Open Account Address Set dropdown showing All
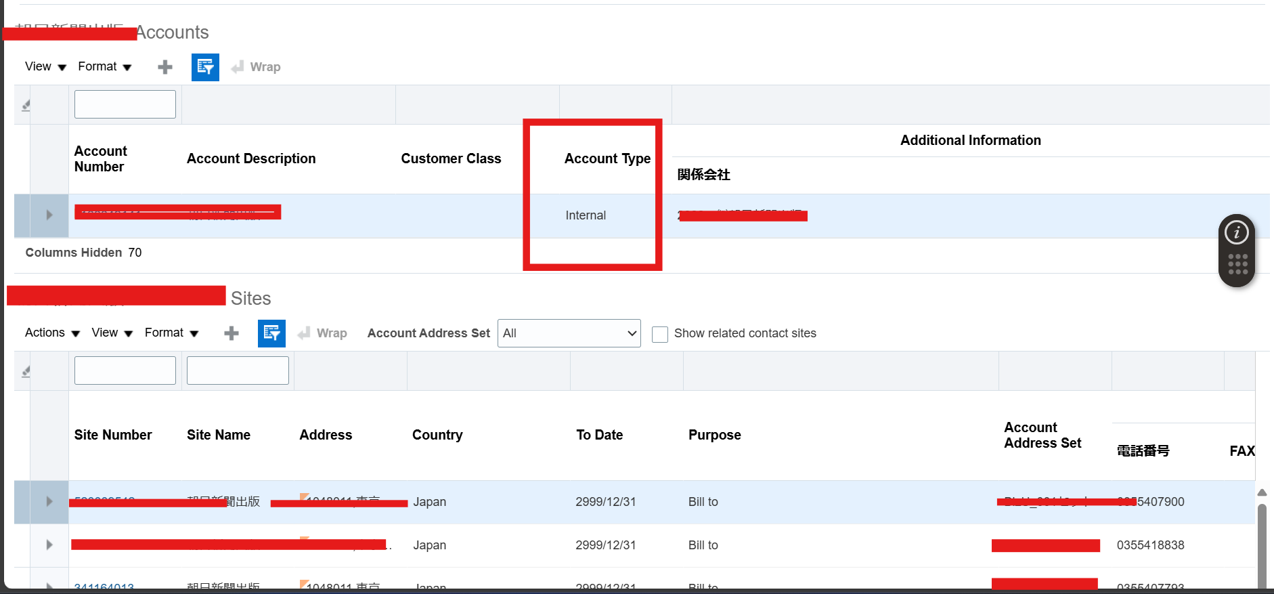This screenshot has height=594, width=1274. 569,333
